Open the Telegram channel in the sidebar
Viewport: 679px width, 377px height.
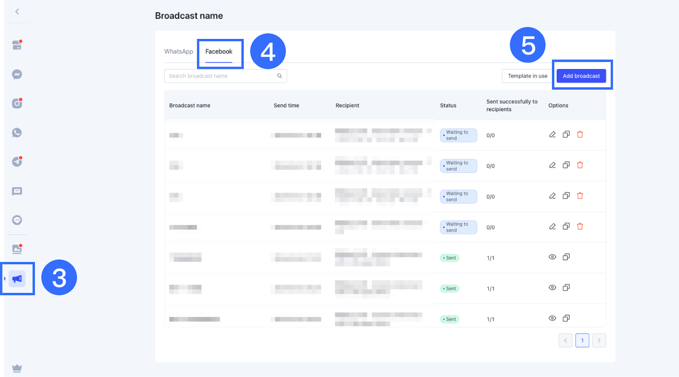click(x=17, y=162)
